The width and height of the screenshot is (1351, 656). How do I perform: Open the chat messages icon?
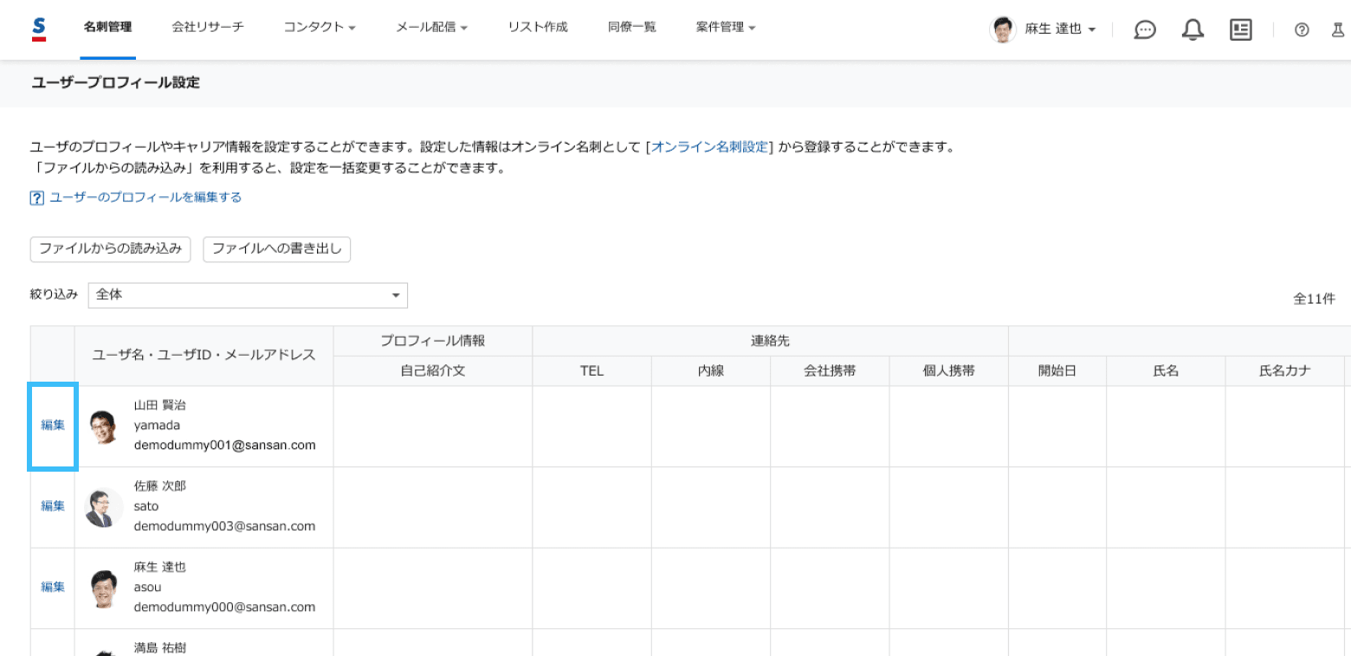point(1145,29)
